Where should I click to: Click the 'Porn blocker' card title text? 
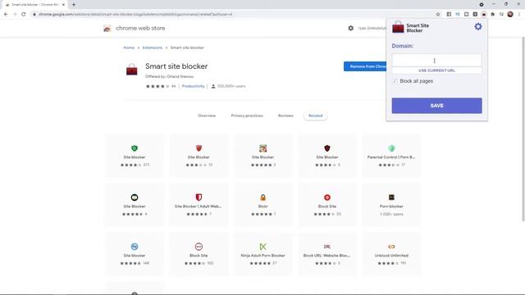click(x=391, y=206)
